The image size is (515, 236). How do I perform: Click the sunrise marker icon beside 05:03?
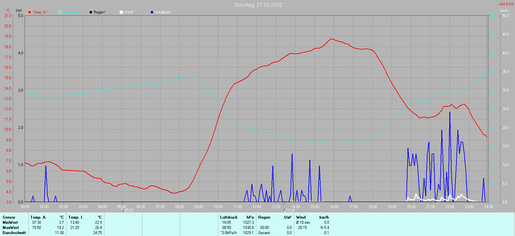123,210
